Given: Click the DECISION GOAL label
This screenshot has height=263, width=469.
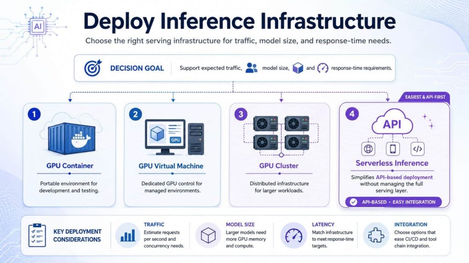Looking at the screenshot, I should tap(137, 68).
